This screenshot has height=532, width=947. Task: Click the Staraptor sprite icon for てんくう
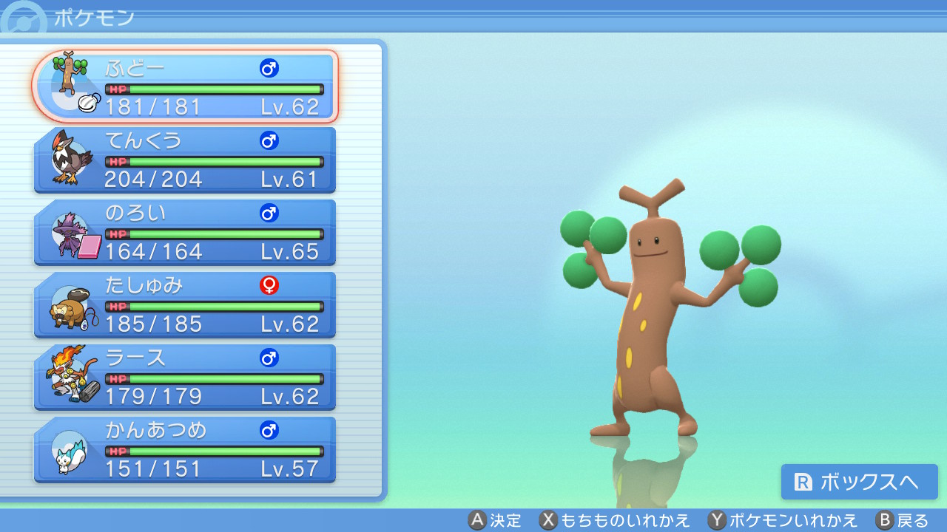coord(71,157)
